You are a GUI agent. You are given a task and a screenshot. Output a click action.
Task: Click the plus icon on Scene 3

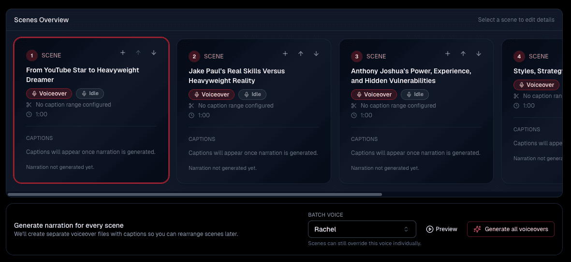click(448, 54)
